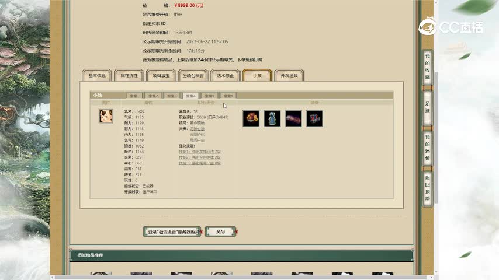The height and width of the screenshot is (280, 499).
Task: Switch to the 坐骑召唤兽 tab
Action: [x=193, y=75]
